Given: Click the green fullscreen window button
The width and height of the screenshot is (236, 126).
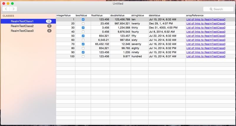Looking at the screenshot, I should 12,4.
